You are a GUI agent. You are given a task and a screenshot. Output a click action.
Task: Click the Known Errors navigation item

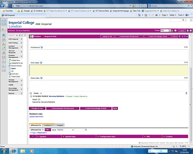[16, 66]
